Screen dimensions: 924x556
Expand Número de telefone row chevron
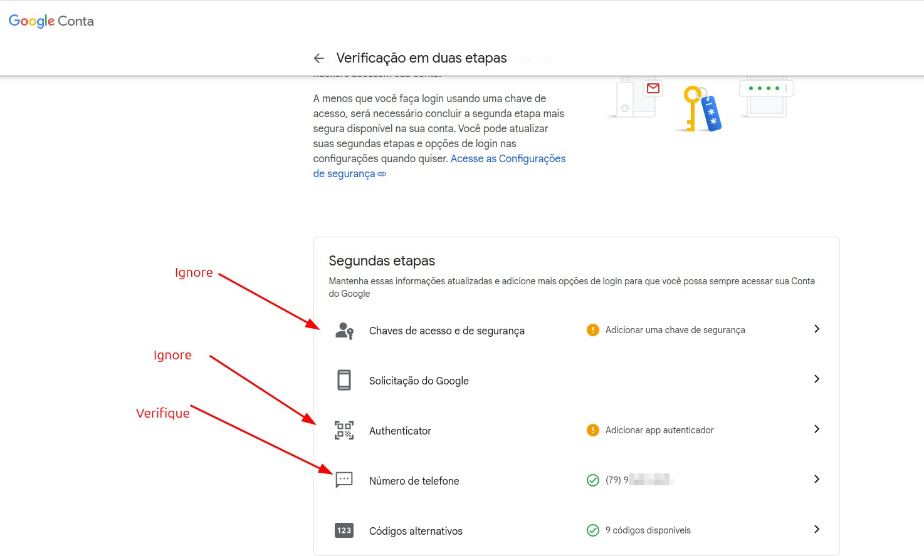[x=816, y=479]
